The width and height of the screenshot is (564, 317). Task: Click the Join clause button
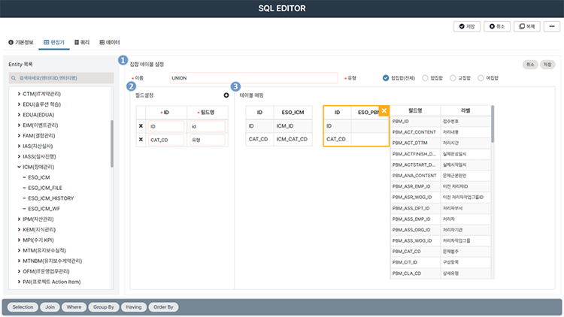tap(50, 306)
